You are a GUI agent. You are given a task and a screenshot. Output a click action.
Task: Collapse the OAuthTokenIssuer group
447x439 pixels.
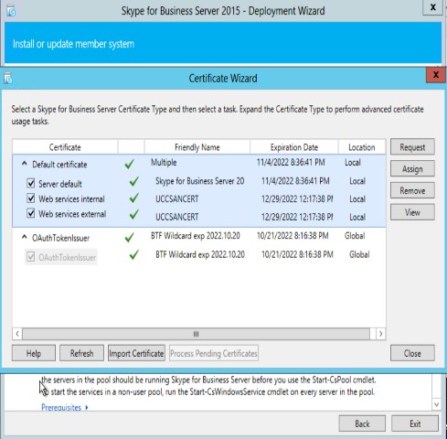[x=25, y=237]
